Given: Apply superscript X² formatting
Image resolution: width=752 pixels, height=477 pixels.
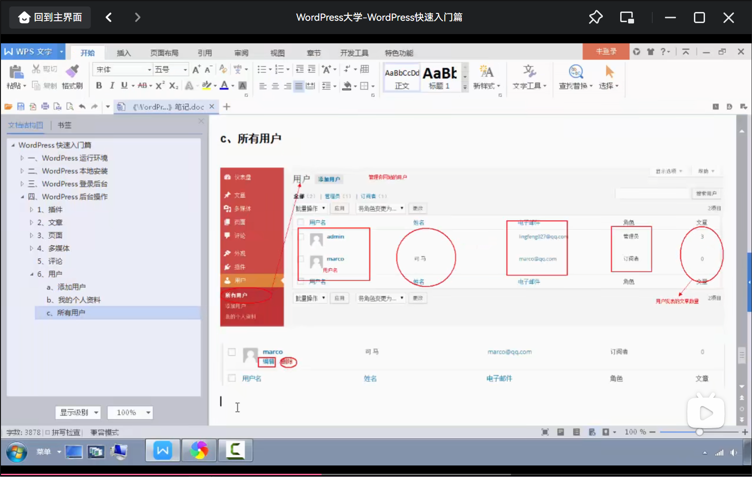Looking at the screenshot, I should [160, 85].
